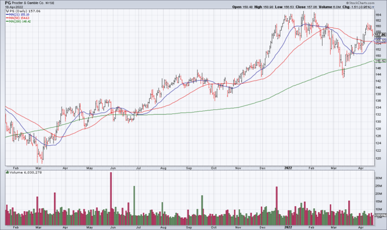Click the May label on volume panel axis

point(90,227)
